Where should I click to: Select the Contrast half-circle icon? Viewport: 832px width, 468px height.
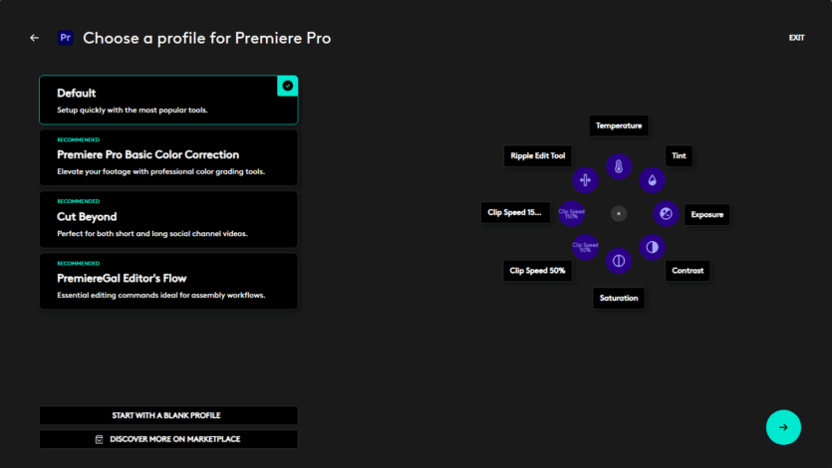652,246
